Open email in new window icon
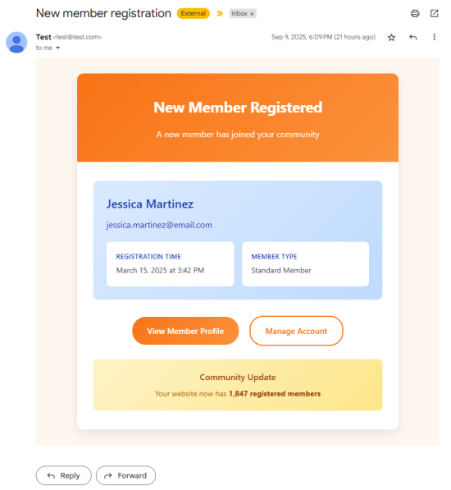Image resolution: width=451 pixels, height=490 pixels. pos(434,13)
